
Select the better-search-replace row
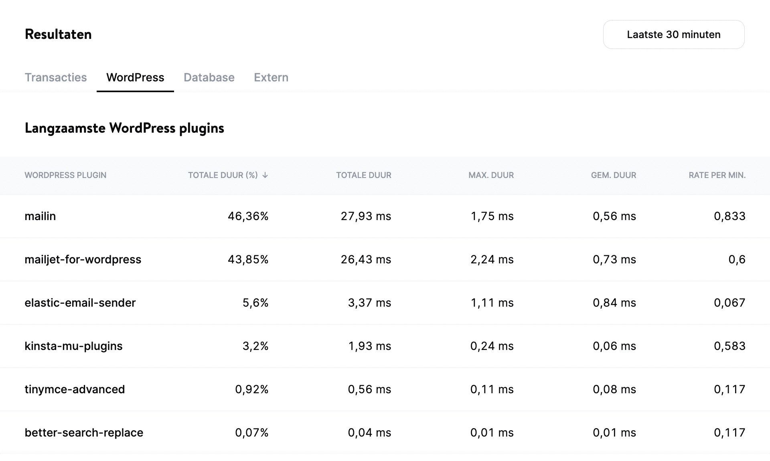[x=83, y=432]
